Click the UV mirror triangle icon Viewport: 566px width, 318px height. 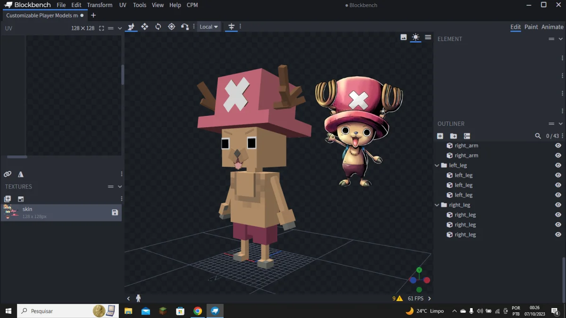tap(21, 174)
